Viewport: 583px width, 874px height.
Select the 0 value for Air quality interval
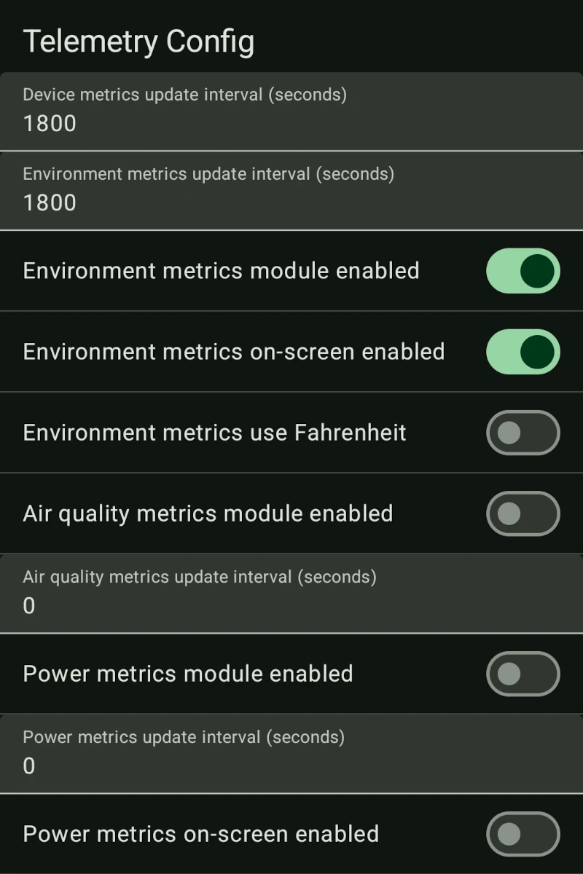(29, 606)
